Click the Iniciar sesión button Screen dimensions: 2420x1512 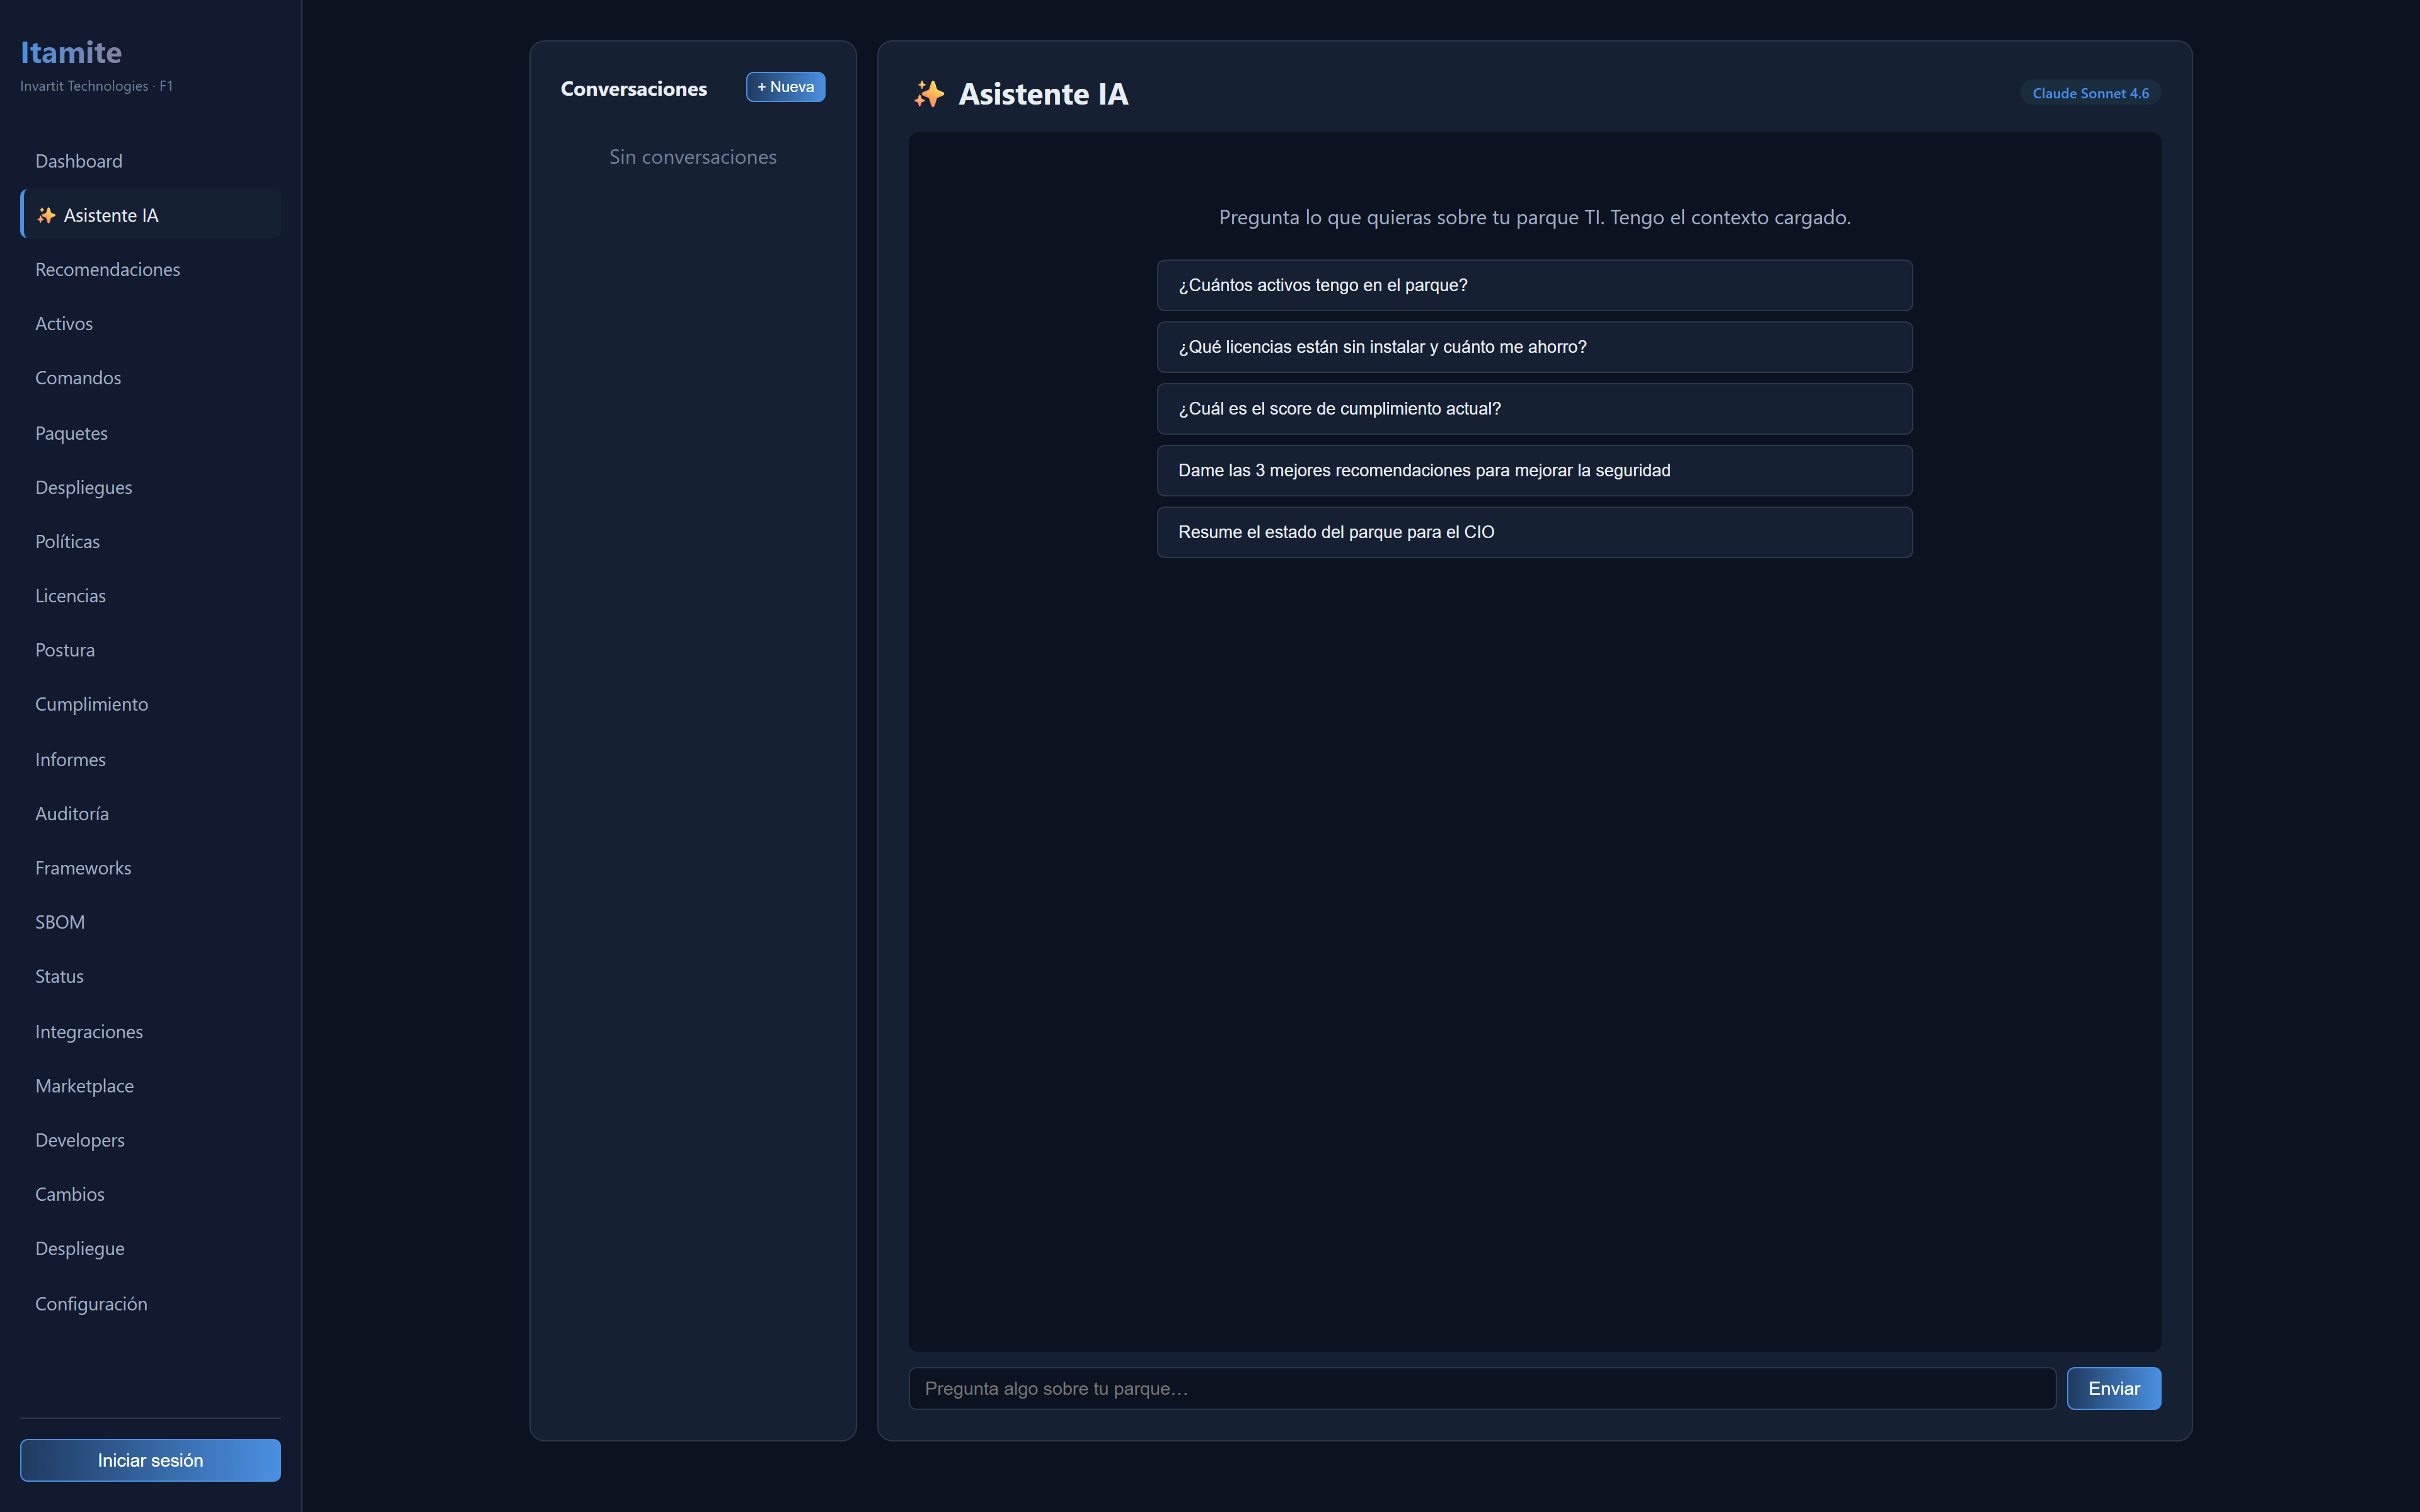[150, 1460]
